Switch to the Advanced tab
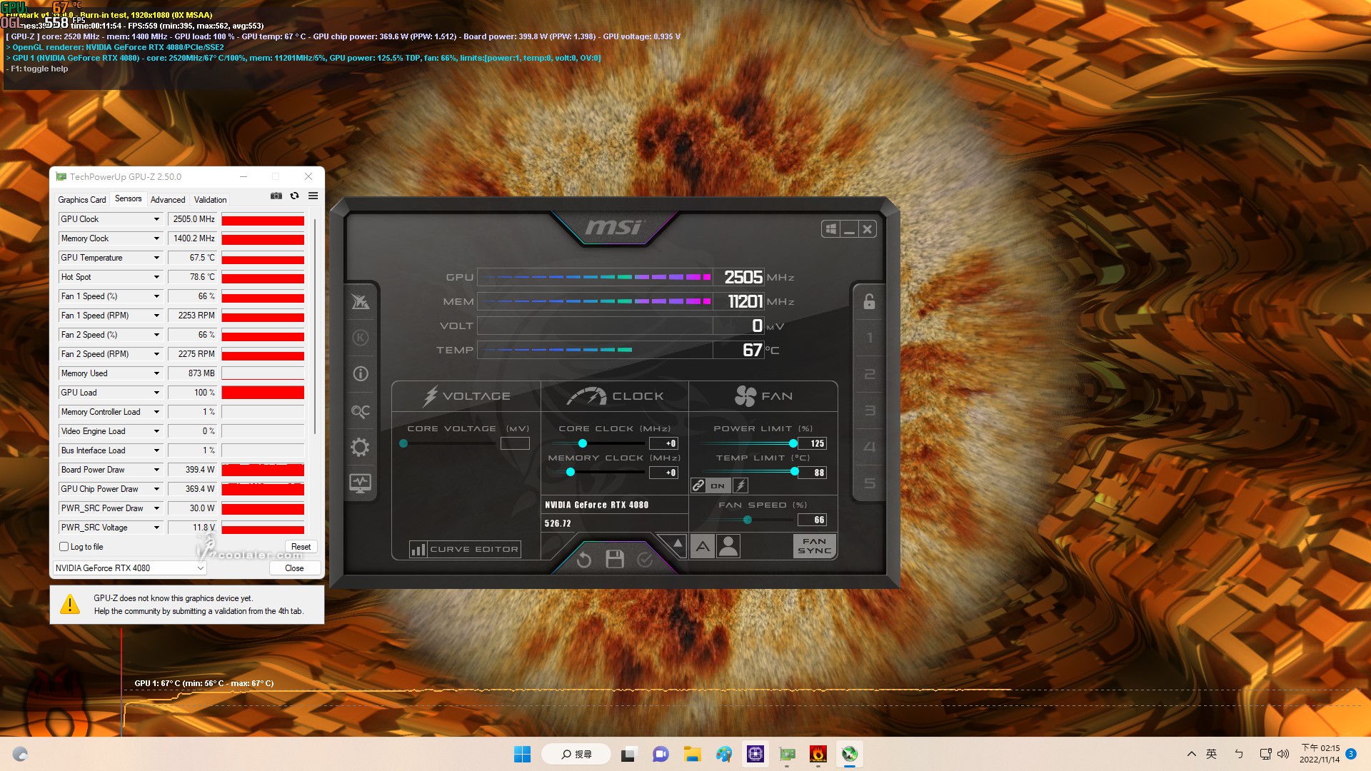Screen dimensions: 1371x771 click(x=168, y=200)
